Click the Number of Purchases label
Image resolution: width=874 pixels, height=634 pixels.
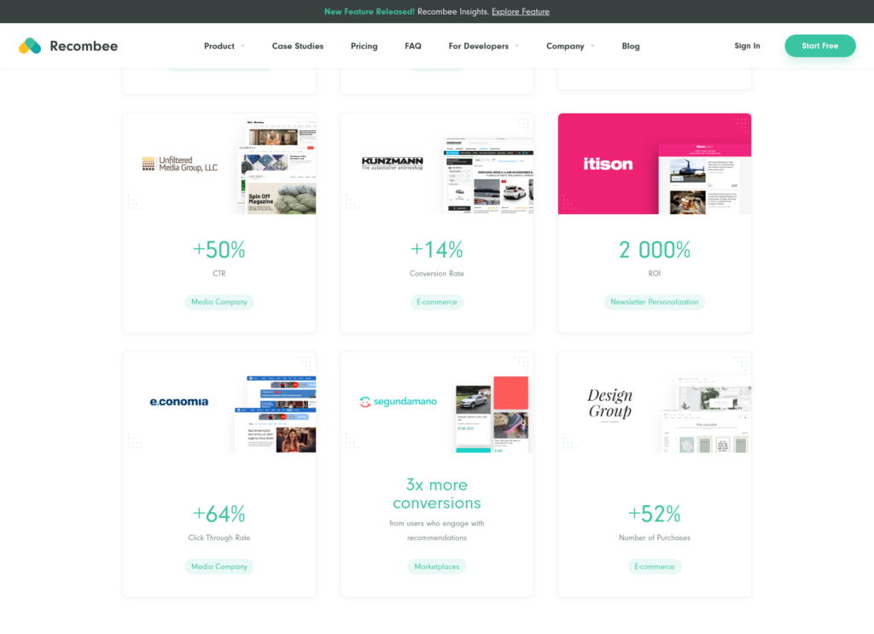[655, 538]
